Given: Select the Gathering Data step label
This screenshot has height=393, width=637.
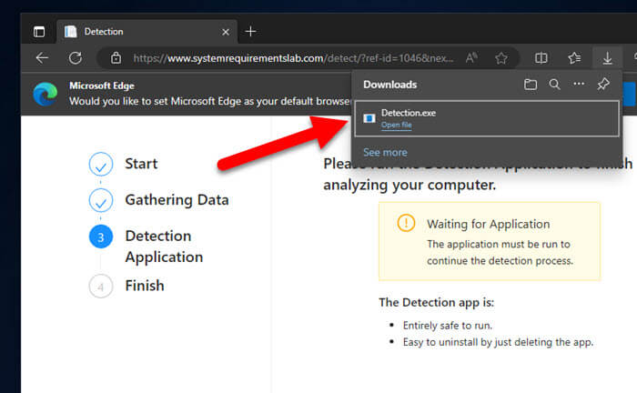Looking at the screenshot, I should pos(177,200).
